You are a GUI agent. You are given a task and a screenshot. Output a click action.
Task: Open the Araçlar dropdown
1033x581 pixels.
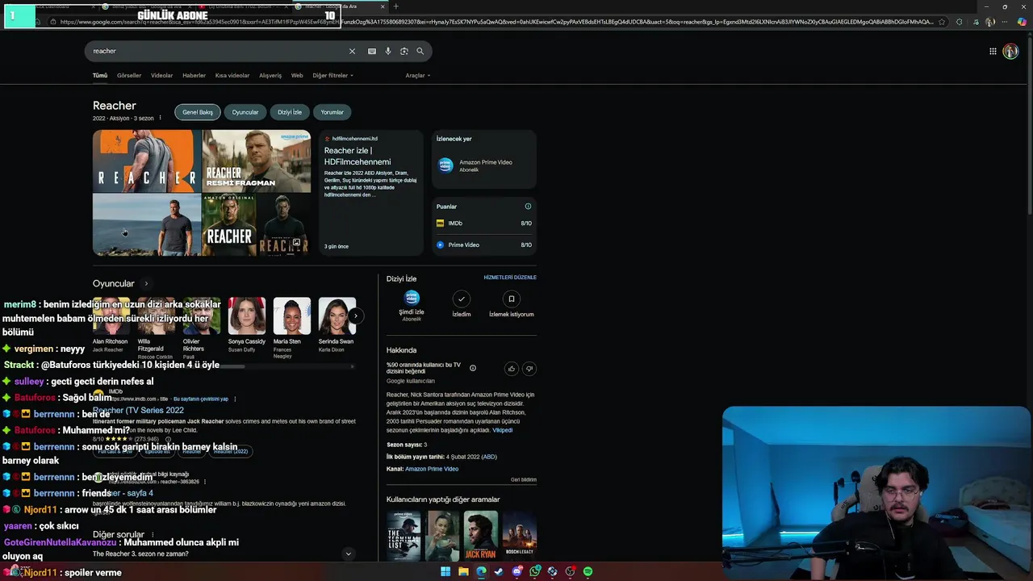tap(417, 75)
